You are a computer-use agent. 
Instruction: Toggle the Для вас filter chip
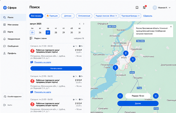68,16
